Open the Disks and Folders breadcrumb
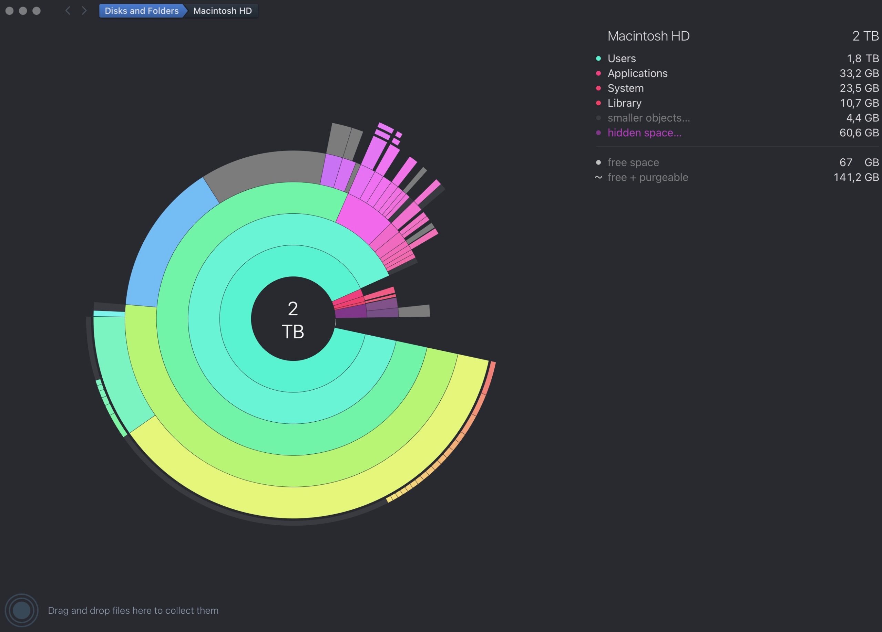 coord(141,10)
